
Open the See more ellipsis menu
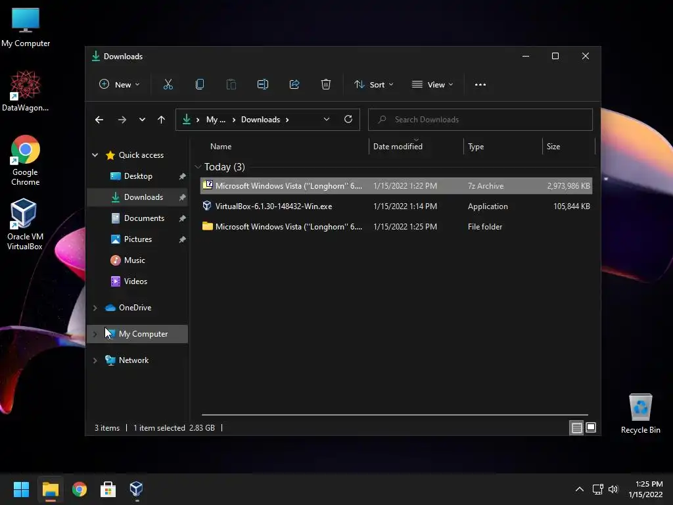coord(480,85)
